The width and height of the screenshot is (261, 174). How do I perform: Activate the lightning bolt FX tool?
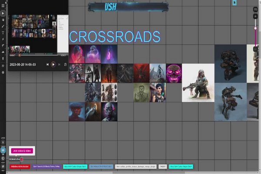tap(3, 39)
